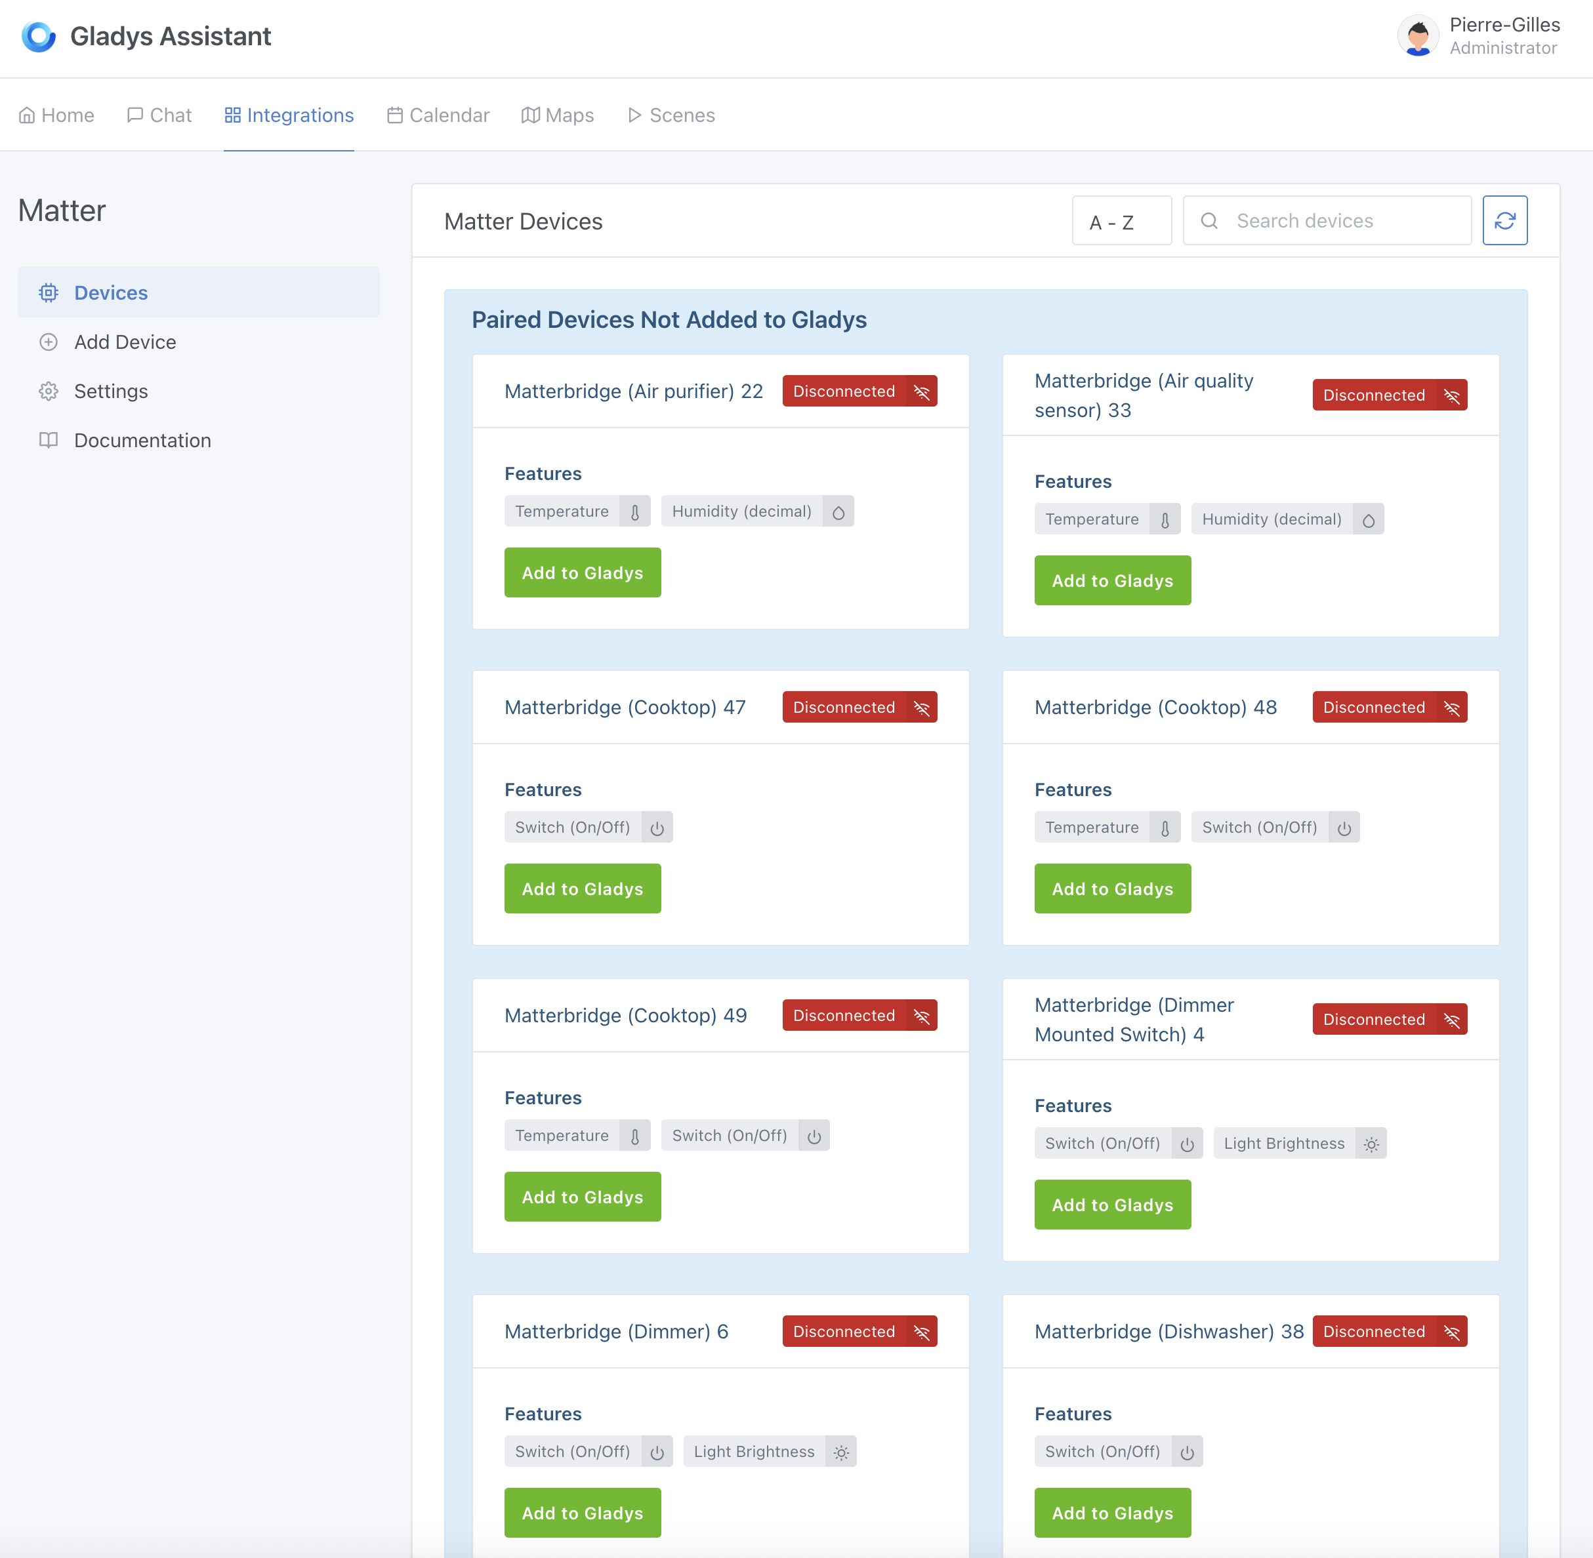Viewport: 1593px width, 1558px height.
Task: Click the Documentation book icon
Action: (49, 440)
